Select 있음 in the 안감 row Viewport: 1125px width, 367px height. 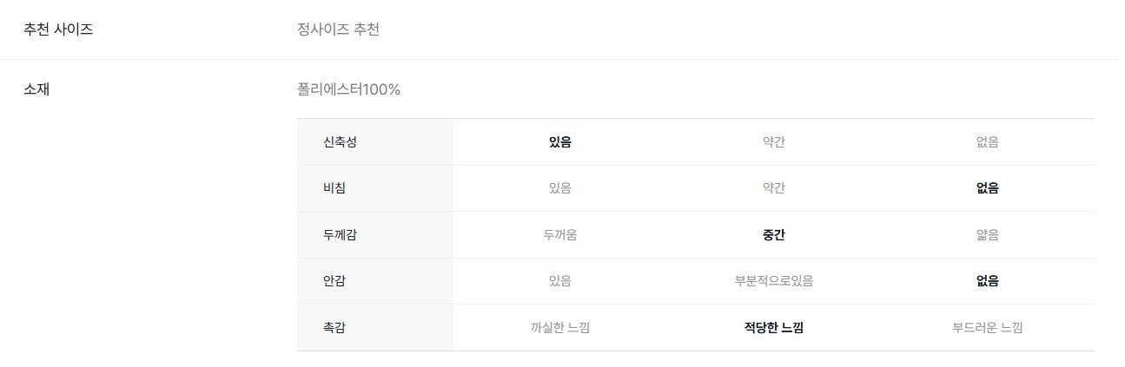click(559, 281)
